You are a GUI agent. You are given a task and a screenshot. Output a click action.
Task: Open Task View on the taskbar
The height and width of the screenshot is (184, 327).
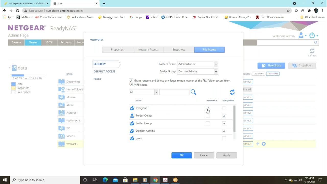[x=95, y=180]
